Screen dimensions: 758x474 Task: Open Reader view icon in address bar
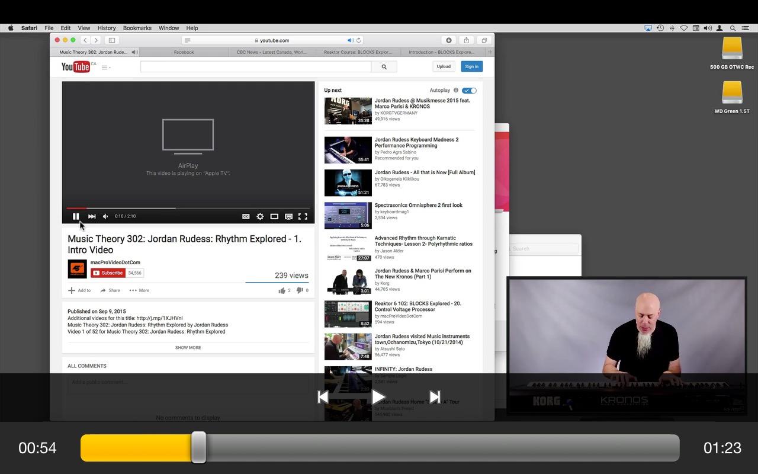tap(188, 40)
